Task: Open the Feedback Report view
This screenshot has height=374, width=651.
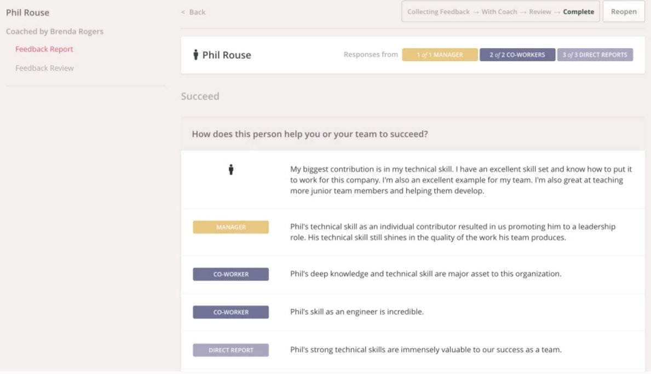Action: tap(44, 49)
